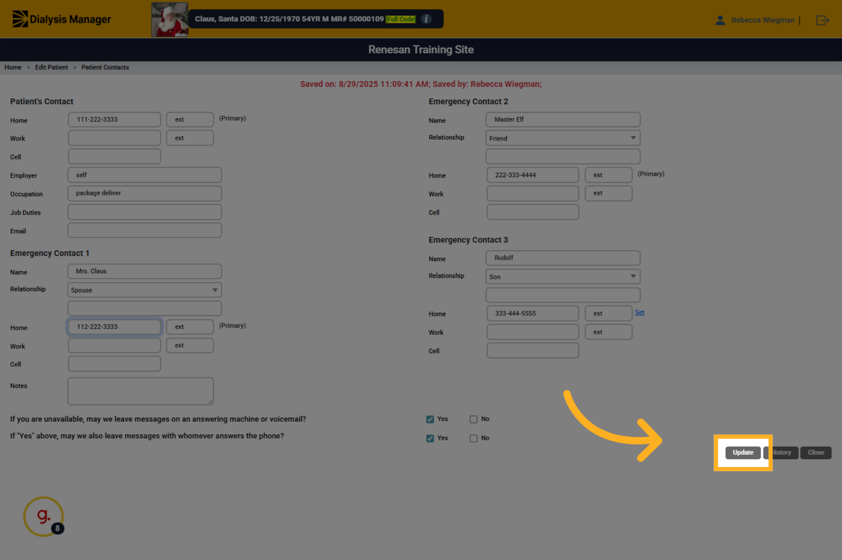Click the Employer field
The image size is (842, 560).
coord(145,175)
